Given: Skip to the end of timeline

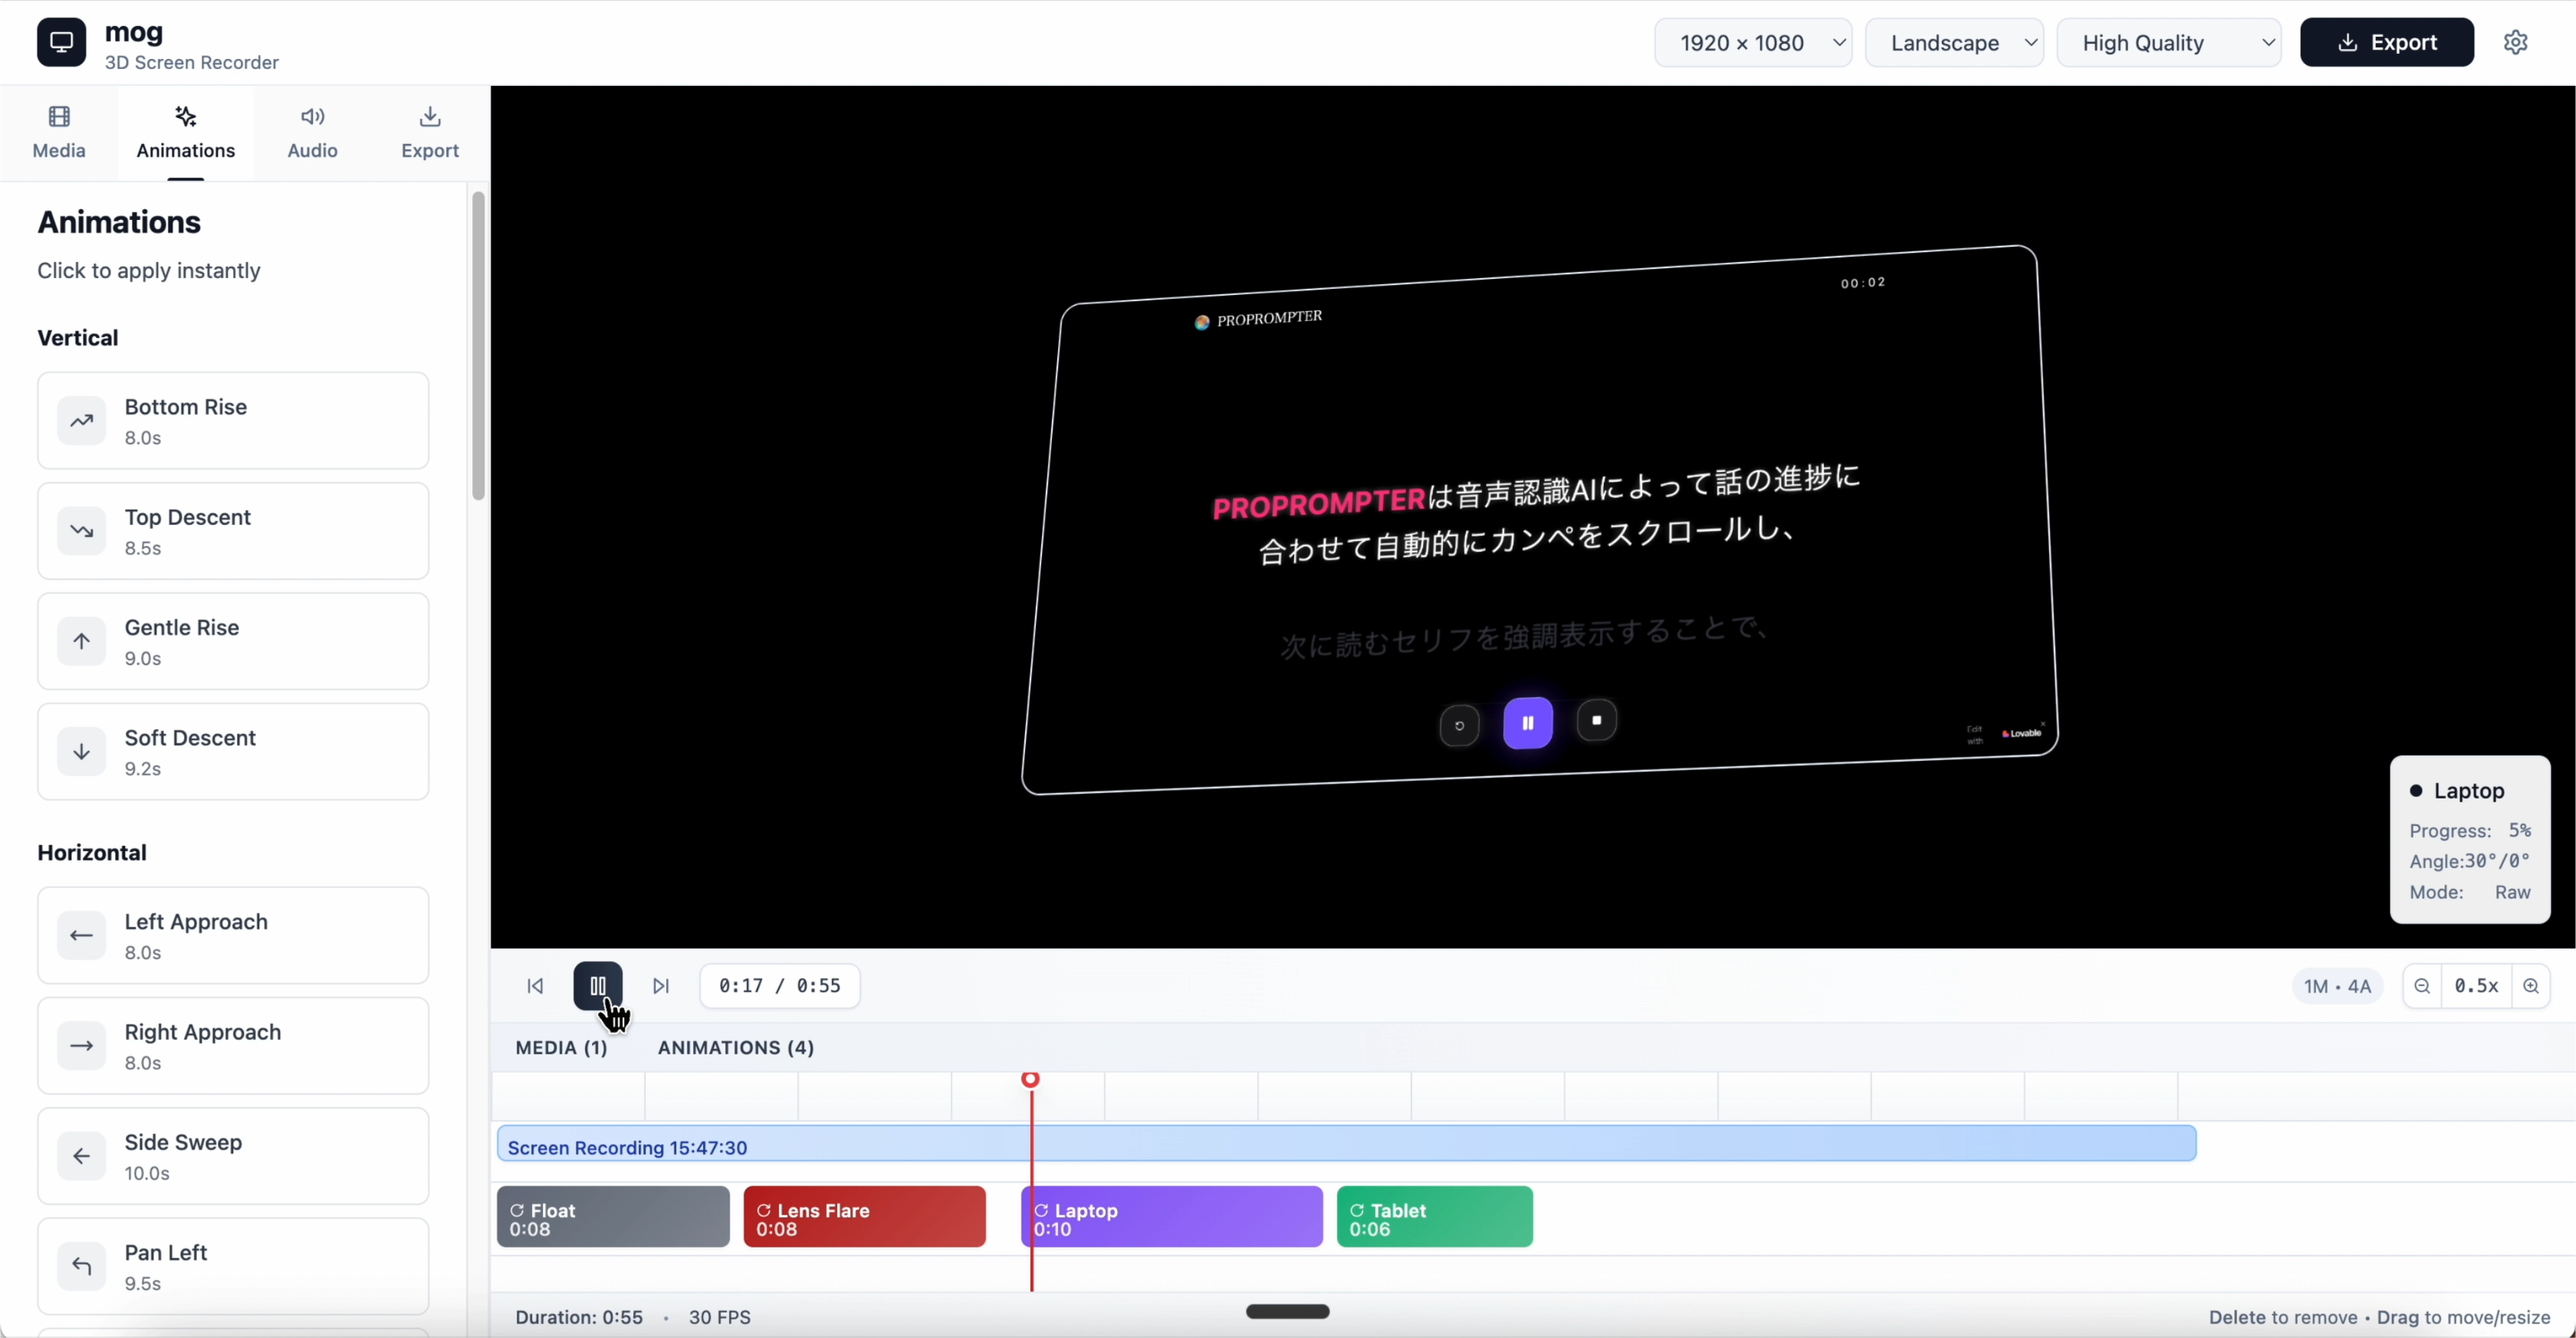Looking at the screenshot, I should (x=660, y=985).
